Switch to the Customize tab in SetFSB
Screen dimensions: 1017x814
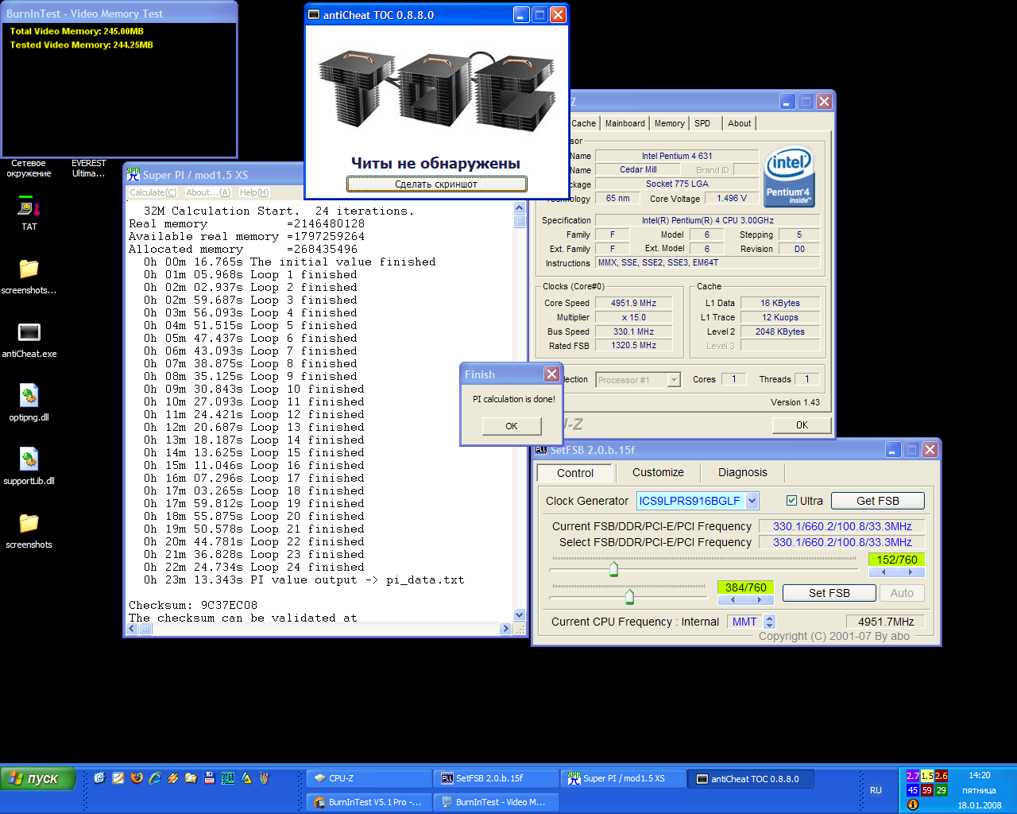pos(658,472)
